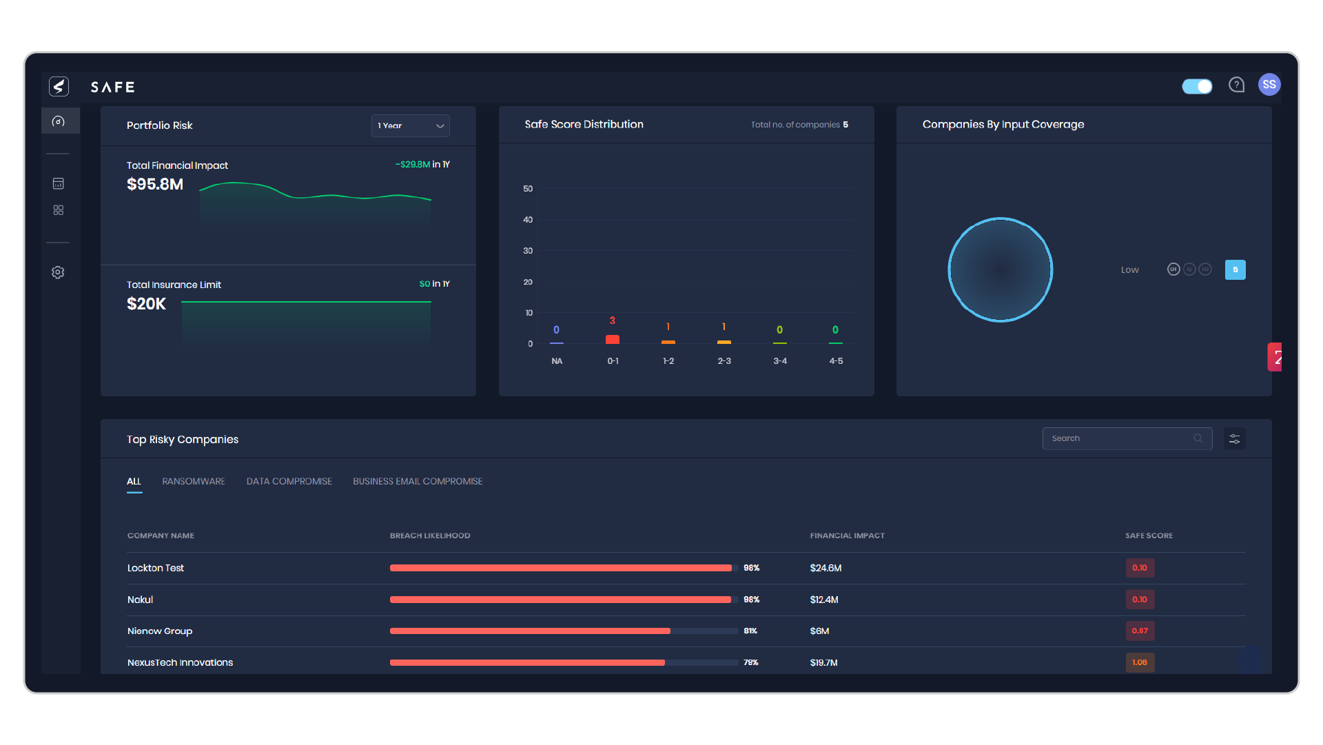Select the ALL tab

coord(134,481)
